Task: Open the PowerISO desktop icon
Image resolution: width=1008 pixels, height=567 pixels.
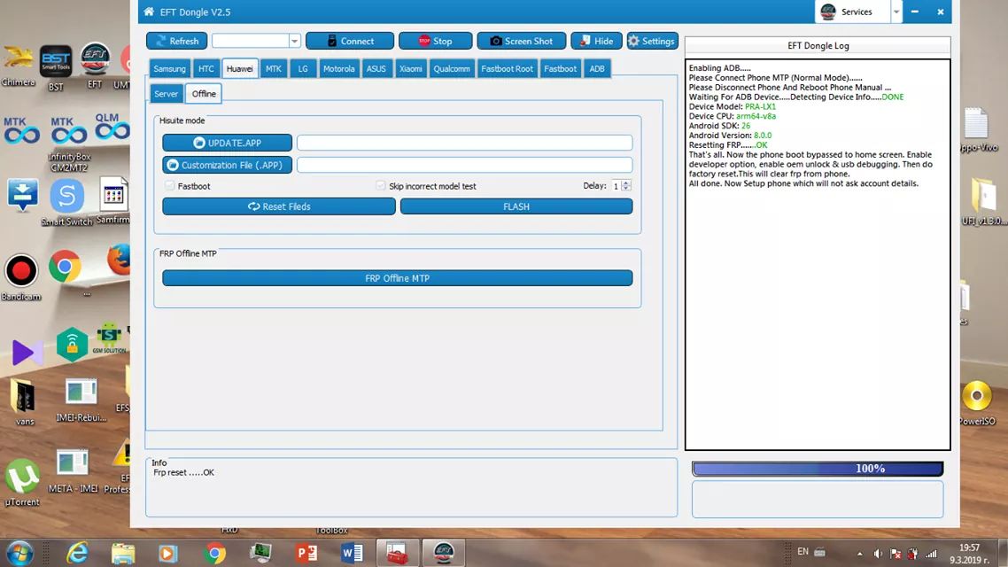Action: (976, 404)
